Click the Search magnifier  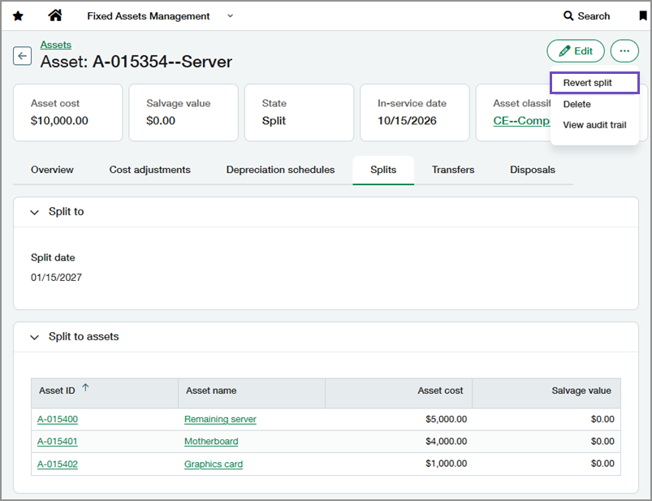(x=568, y=15)
